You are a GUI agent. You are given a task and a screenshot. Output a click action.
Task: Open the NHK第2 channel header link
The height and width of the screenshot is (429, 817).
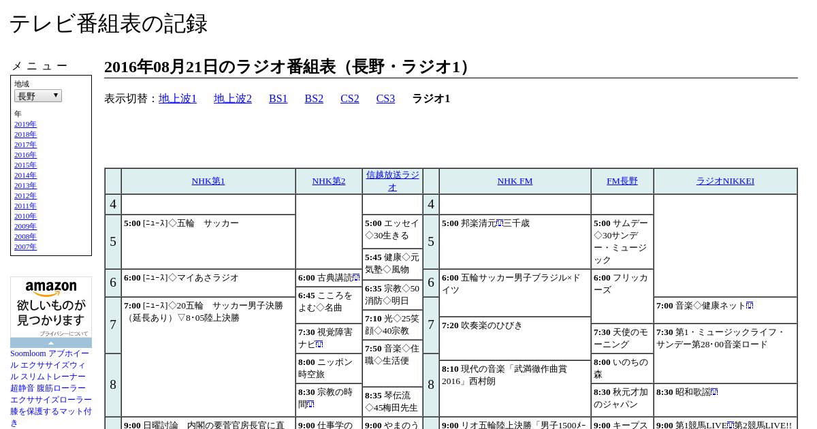(329, 181)
